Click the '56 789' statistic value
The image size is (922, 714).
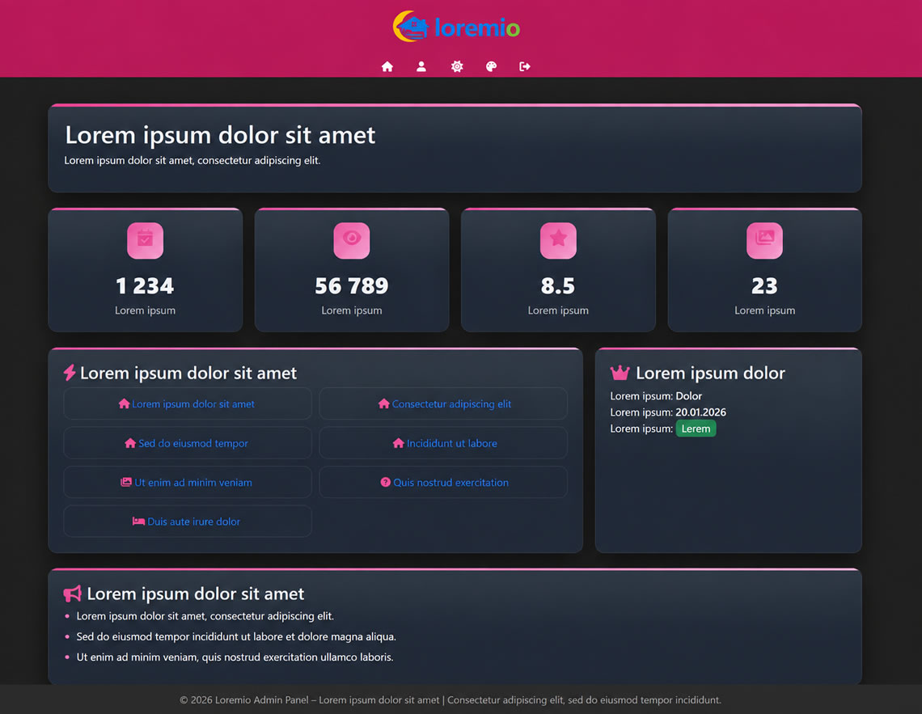click(352, 286)
